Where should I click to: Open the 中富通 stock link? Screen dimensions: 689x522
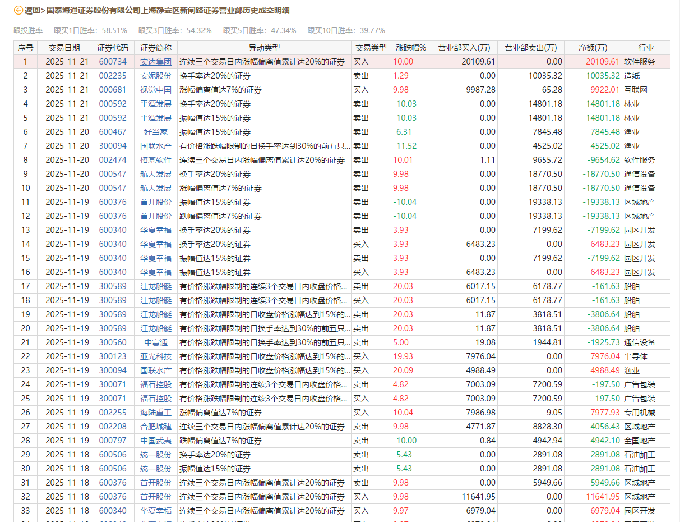(x=156, y=342)
